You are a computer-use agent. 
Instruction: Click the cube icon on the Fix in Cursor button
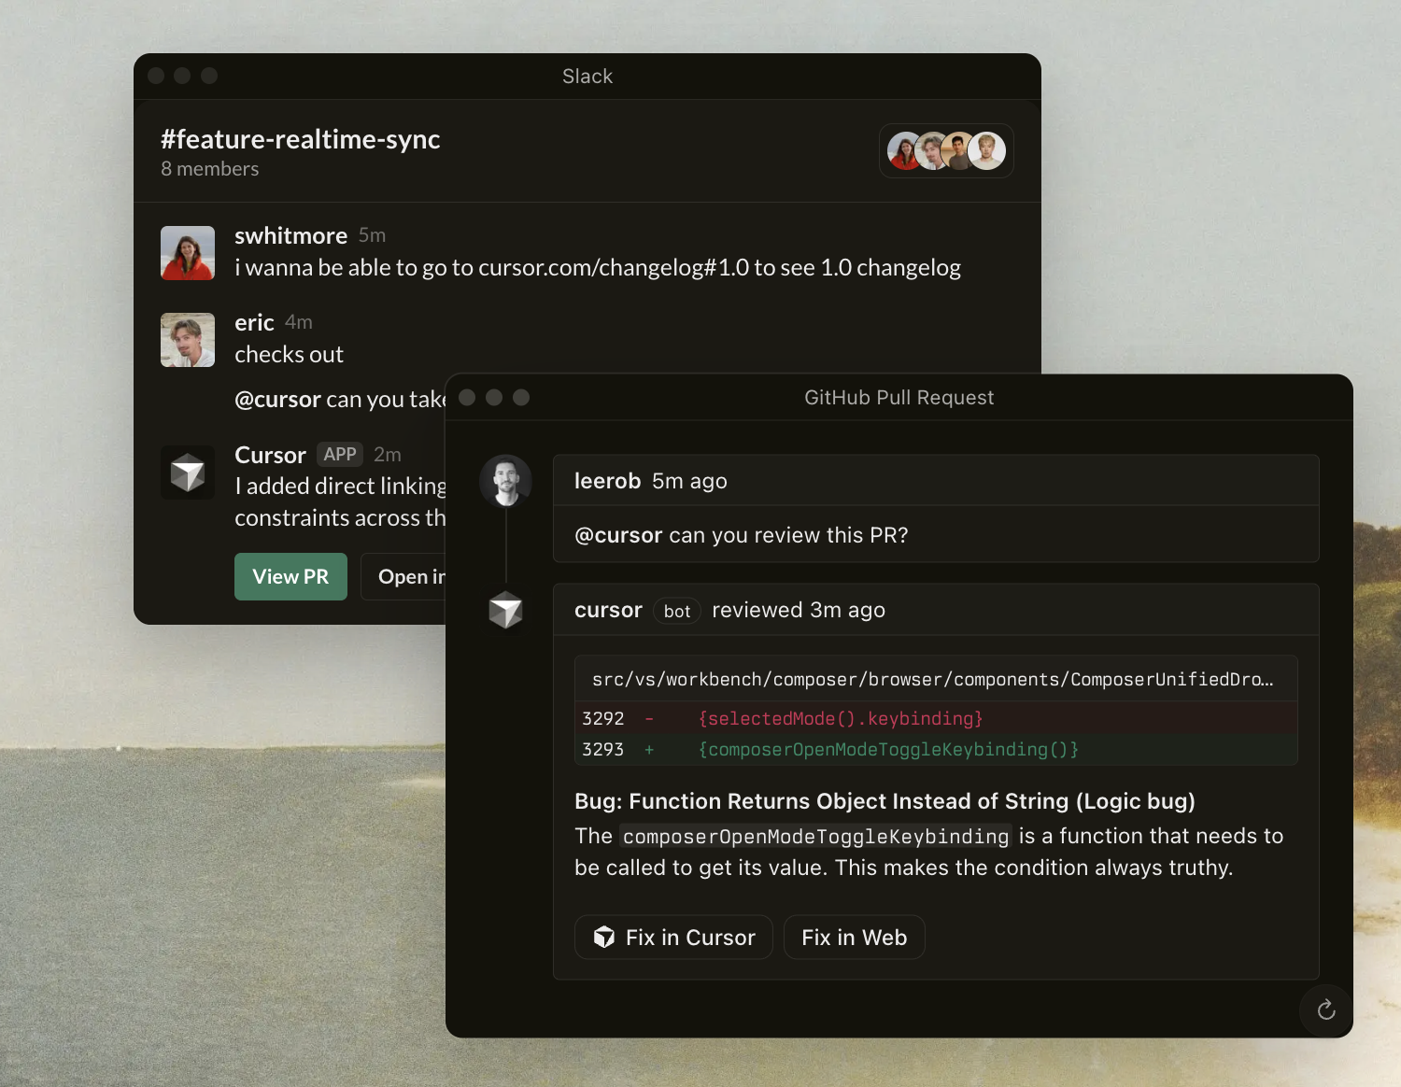[x=604, y=937]
